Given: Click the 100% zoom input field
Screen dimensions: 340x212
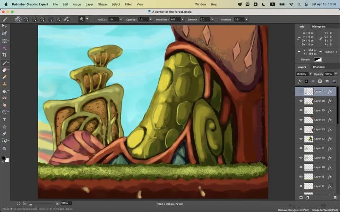Looking at the screenshot, I should [66, 203].
